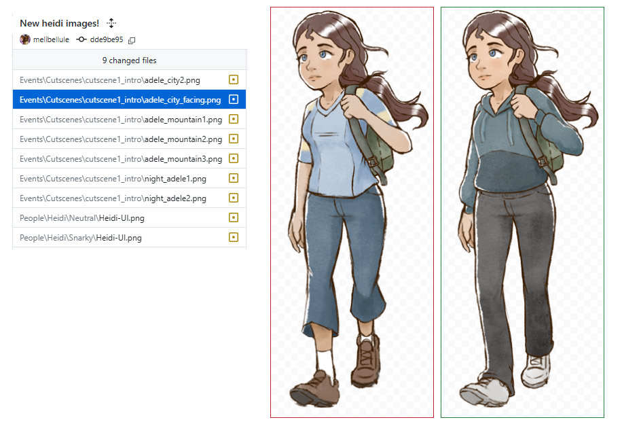Viewport: 641px width, 422px height.
Task: Click the 9 changed files header
Action: [129, 60]
